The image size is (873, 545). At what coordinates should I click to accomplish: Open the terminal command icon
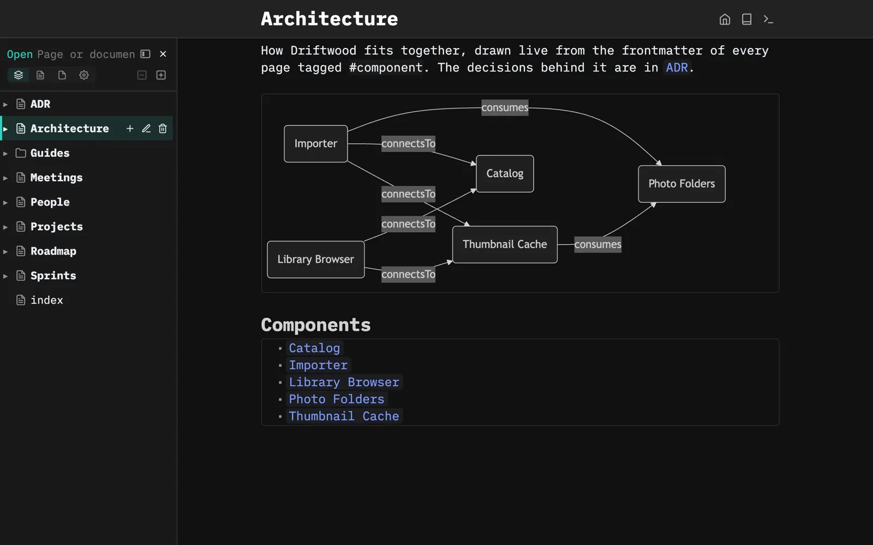coord(768,20)
